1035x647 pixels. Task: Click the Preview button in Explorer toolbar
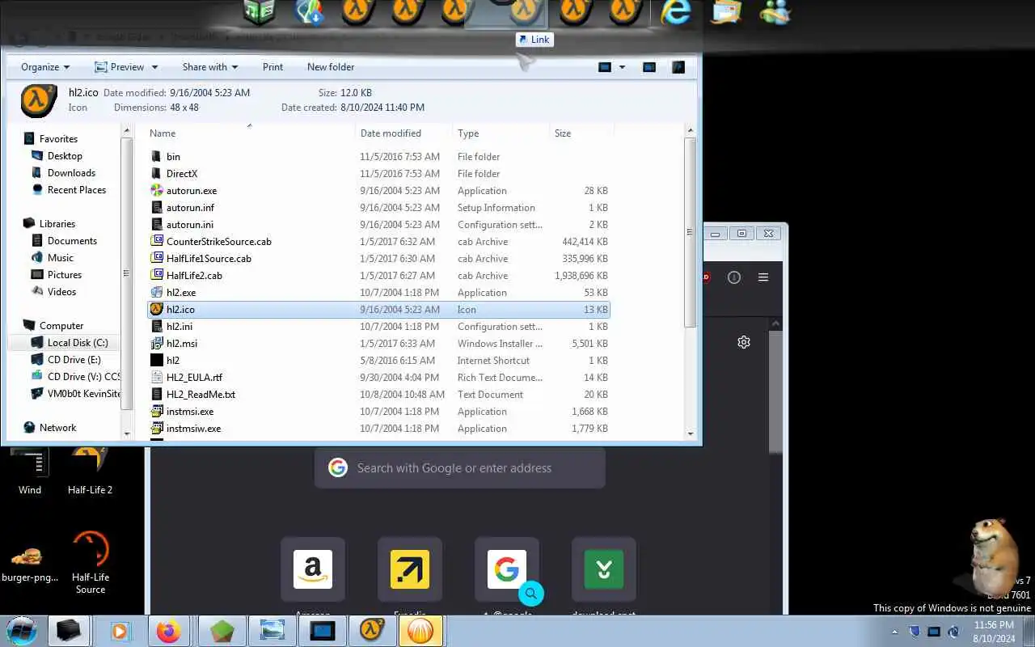pos(119,67)
